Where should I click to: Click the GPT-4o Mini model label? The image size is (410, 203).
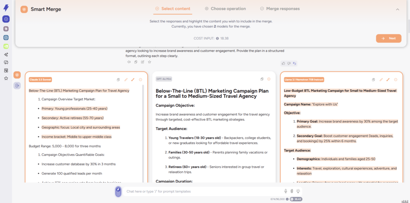click(164, 79)
